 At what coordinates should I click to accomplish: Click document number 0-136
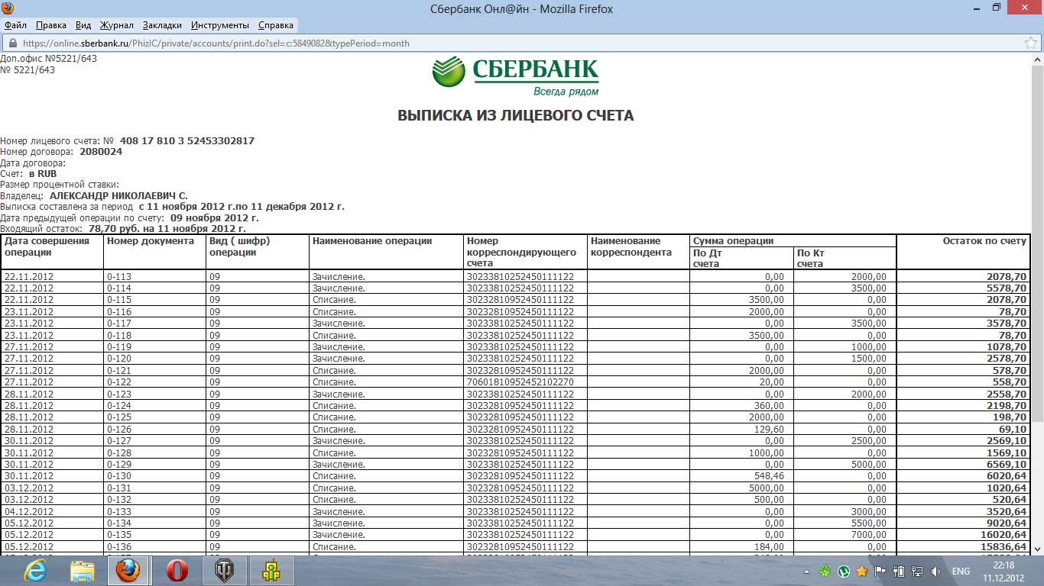click(119, 547)
